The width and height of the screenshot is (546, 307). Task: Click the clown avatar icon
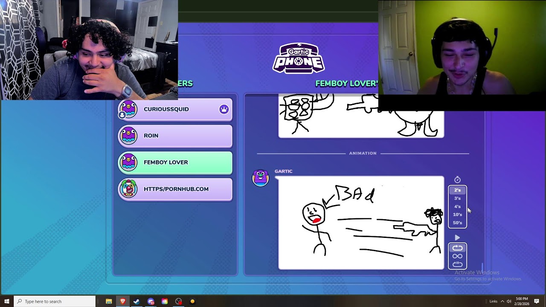(x=128, y=189)
